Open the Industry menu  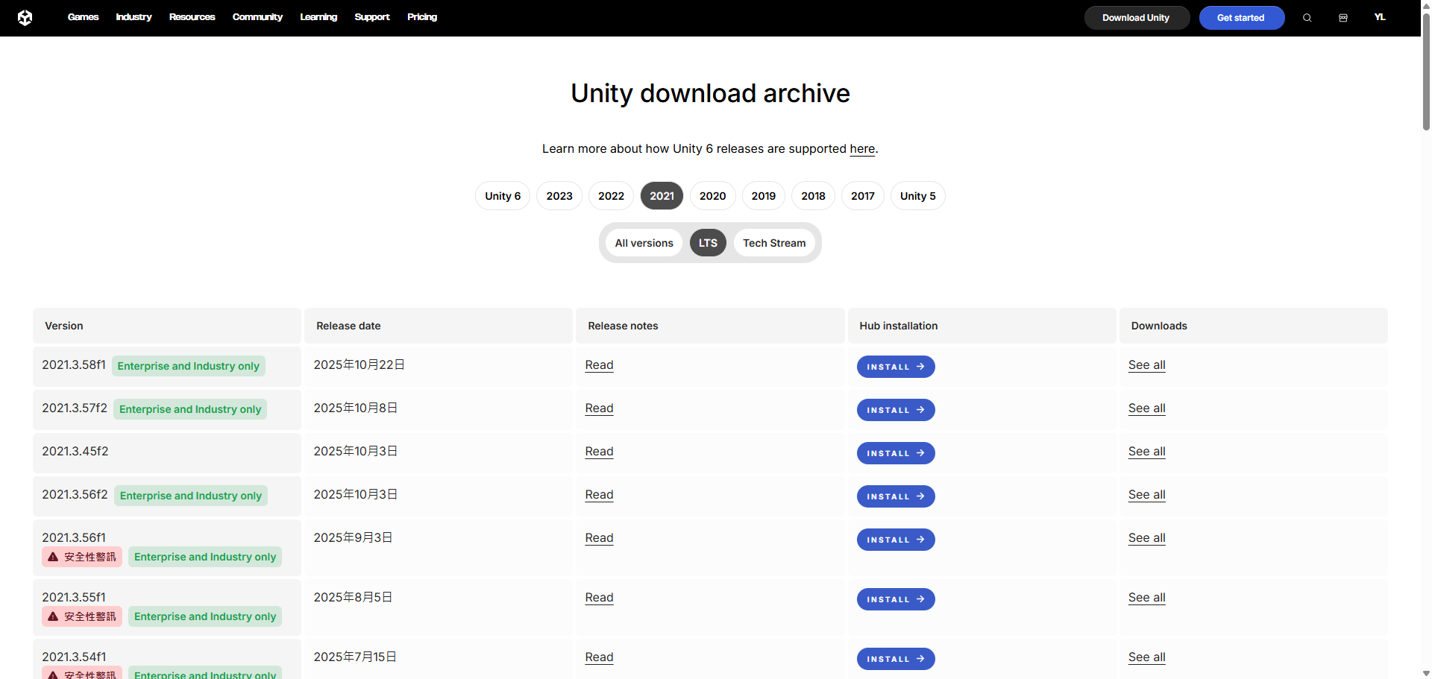pos(134,17)
